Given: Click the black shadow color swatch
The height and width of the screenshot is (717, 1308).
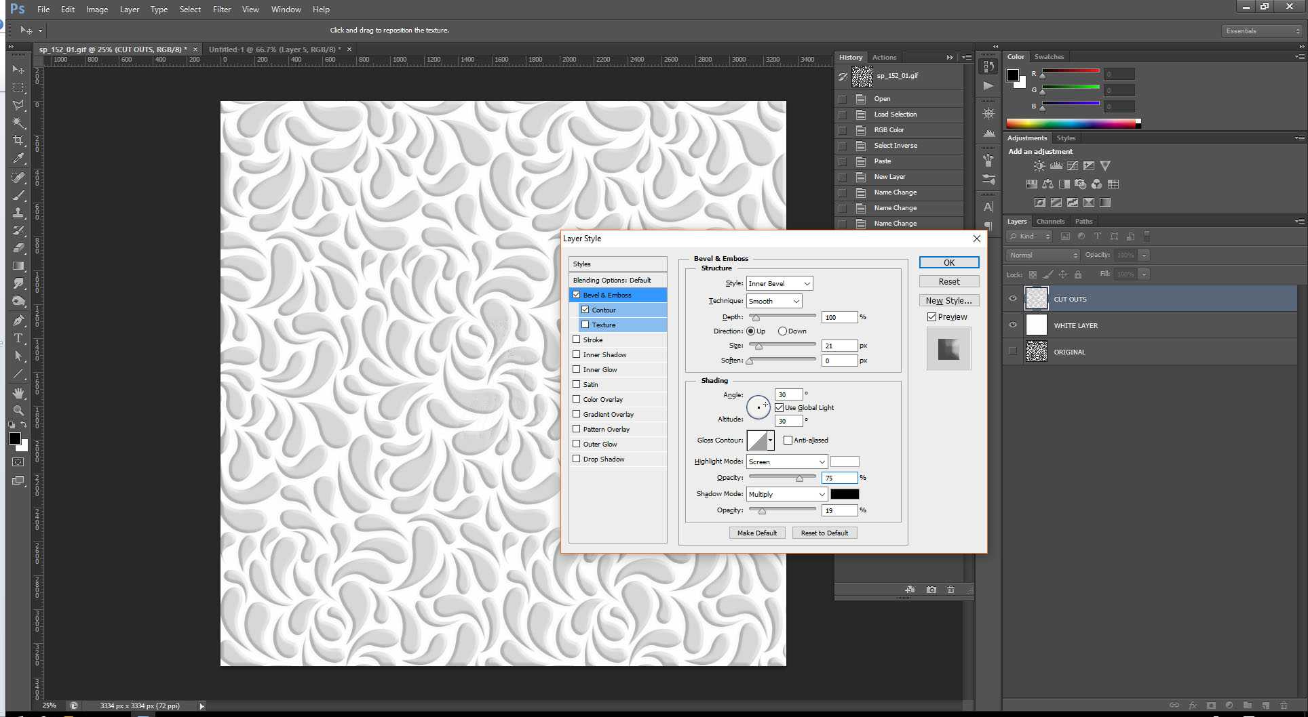Looking at the screenshot, I should tap(845, 494).
